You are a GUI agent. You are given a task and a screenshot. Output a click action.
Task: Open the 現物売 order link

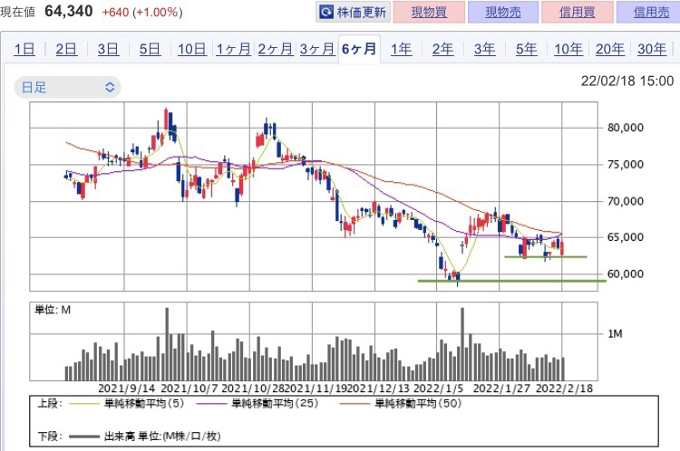pos(503,12)
